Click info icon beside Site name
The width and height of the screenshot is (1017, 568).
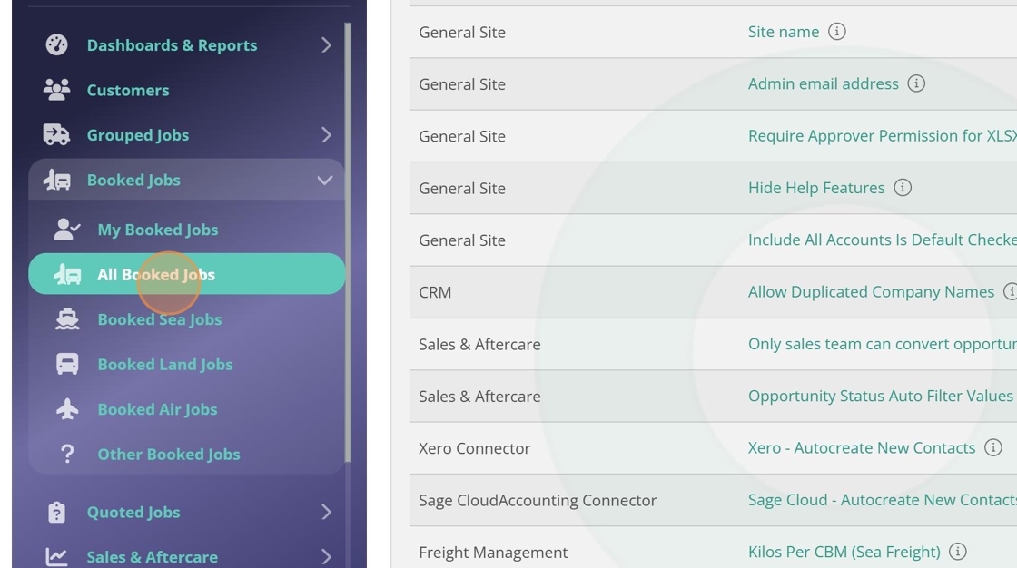(x=837, y=32)
